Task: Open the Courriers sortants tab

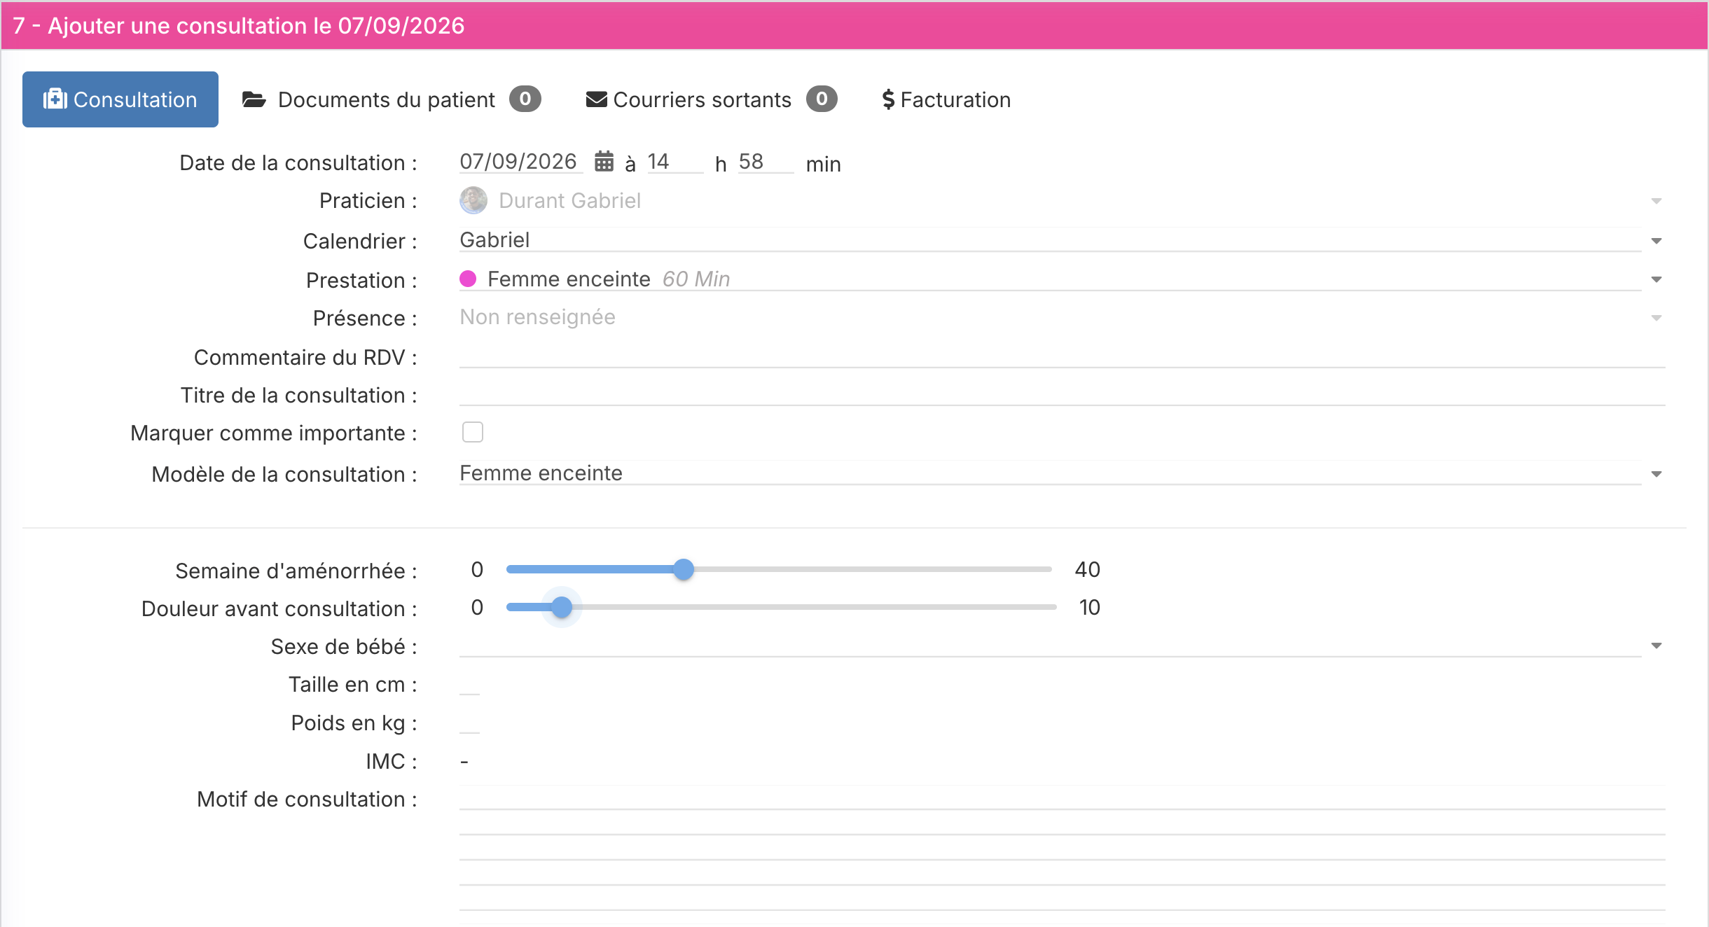Action: tap(712, 99)
